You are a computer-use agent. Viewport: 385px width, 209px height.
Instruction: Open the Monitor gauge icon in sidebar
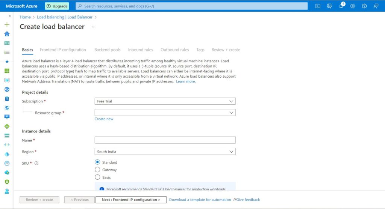coord(7,164)
